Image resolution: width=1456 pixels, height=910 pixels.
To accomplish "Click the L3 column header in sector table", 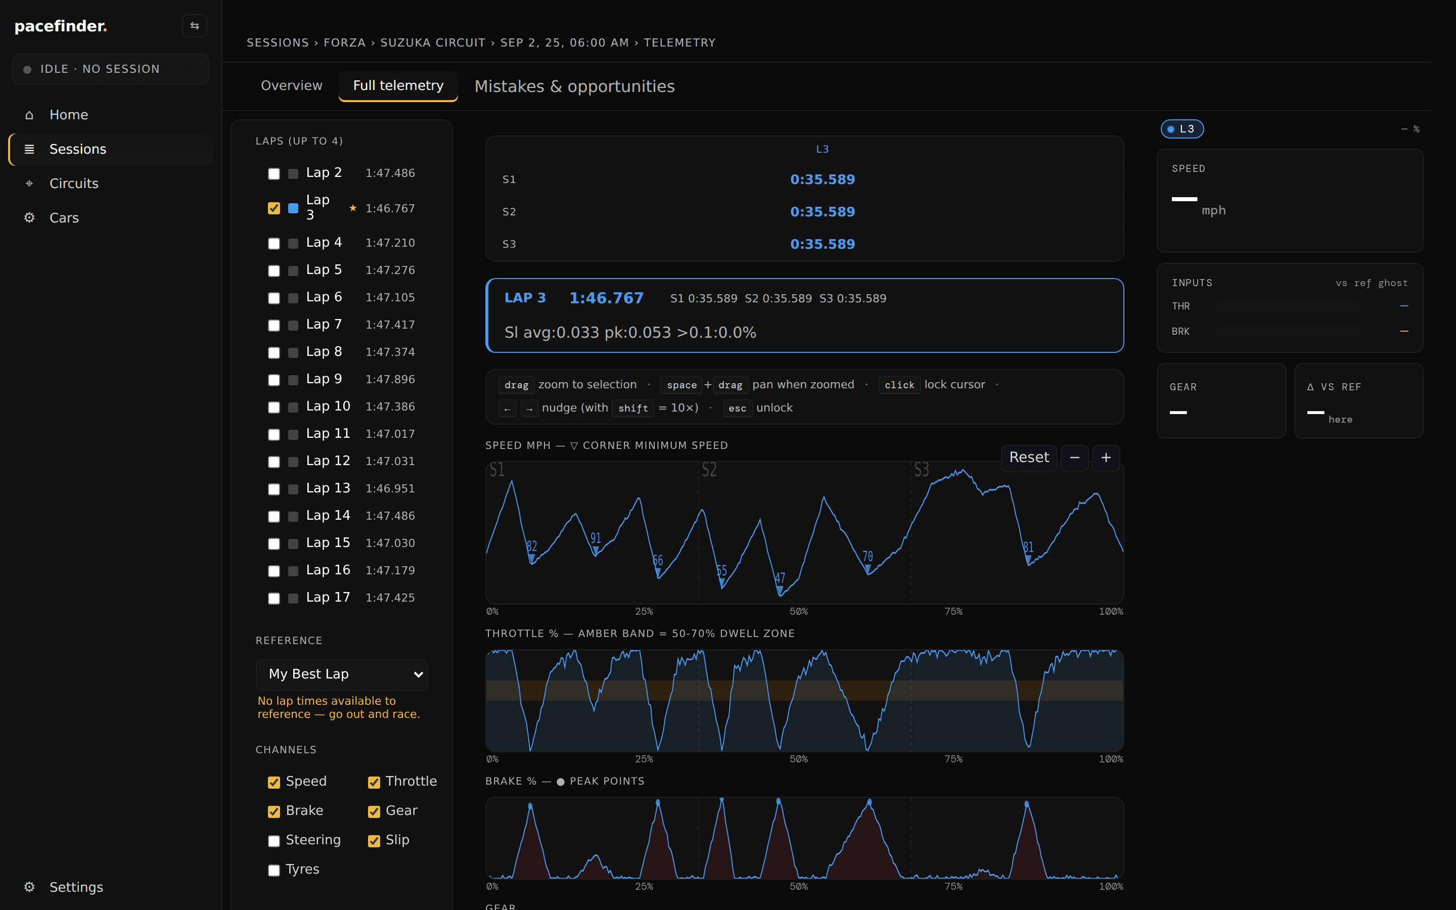I will 823,149.
